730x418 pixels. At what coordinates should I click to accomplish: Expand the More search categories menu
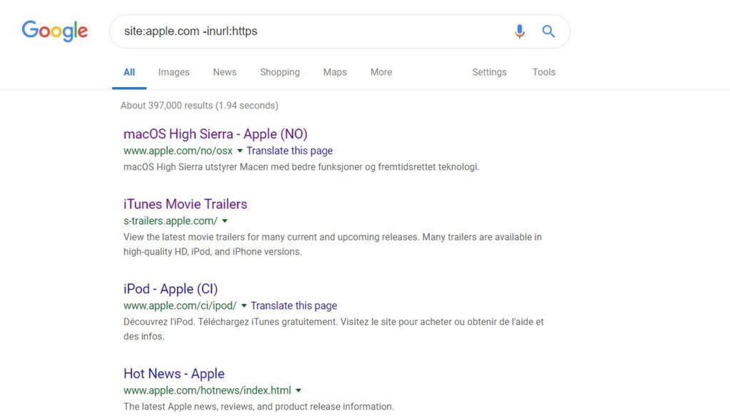click(381, 72)
